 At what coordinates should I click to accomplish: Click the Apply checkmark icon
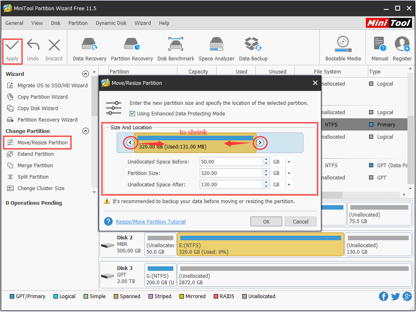[x=12, y=46]
